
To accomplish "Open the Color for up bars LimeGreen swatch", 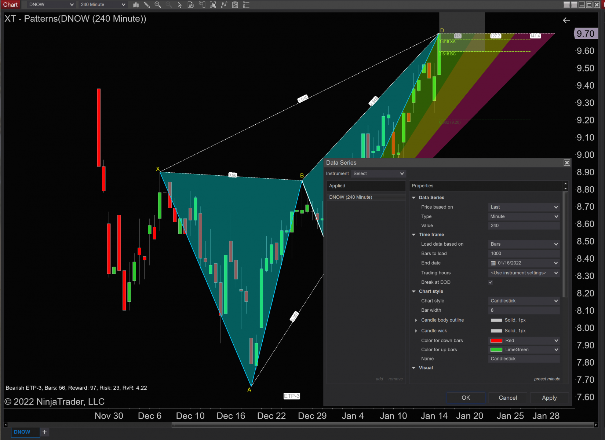I will 496,350.
